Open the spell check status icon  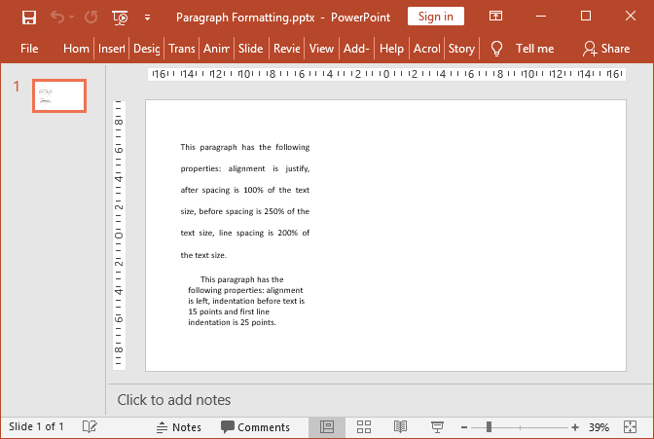tap(90, 426)
